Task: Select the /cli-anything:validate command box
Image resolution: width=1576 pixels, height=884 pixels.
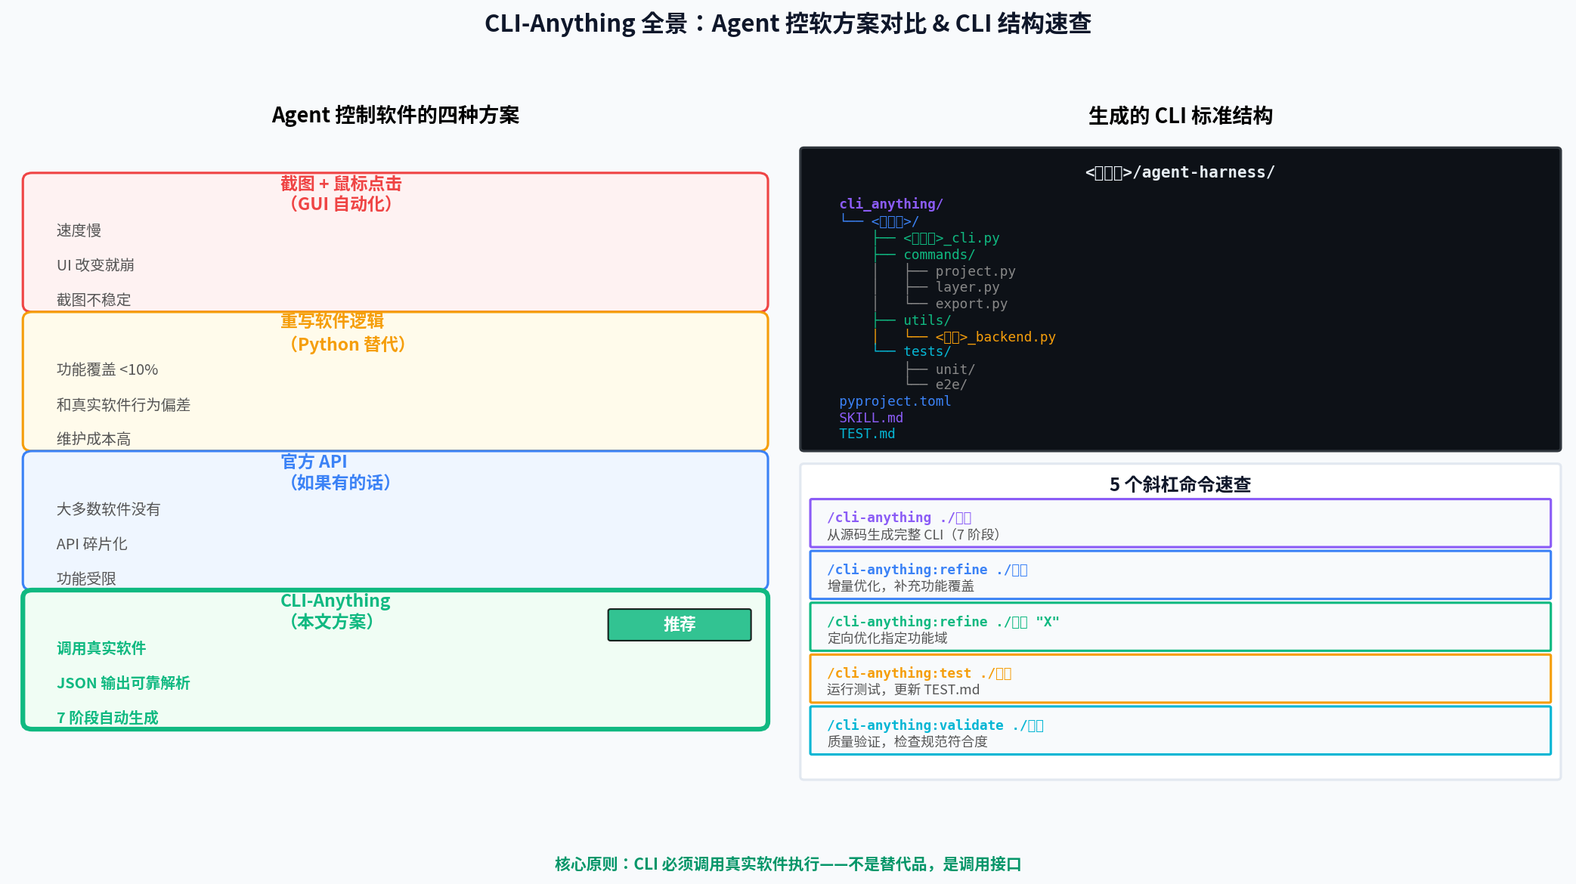Action: coord(1179,731)
